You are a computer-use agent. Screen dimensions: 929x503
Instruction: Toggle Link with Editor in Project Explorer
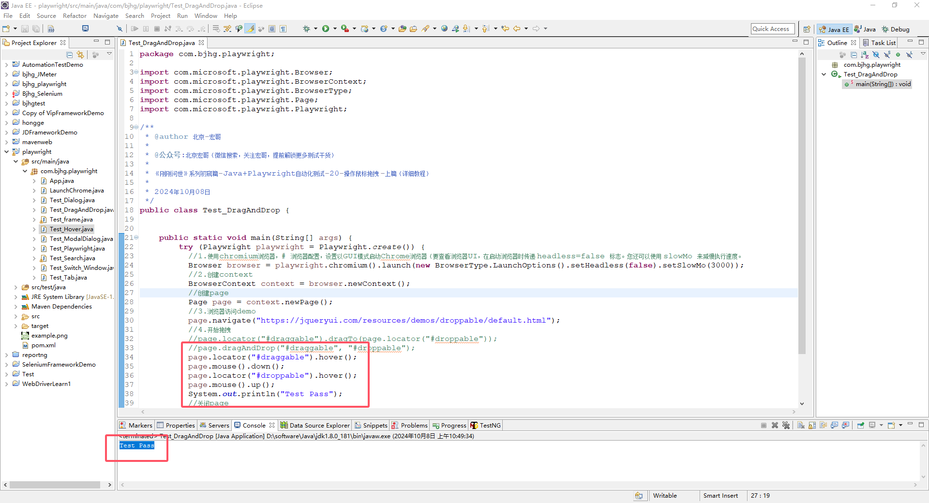click(80, 55)
